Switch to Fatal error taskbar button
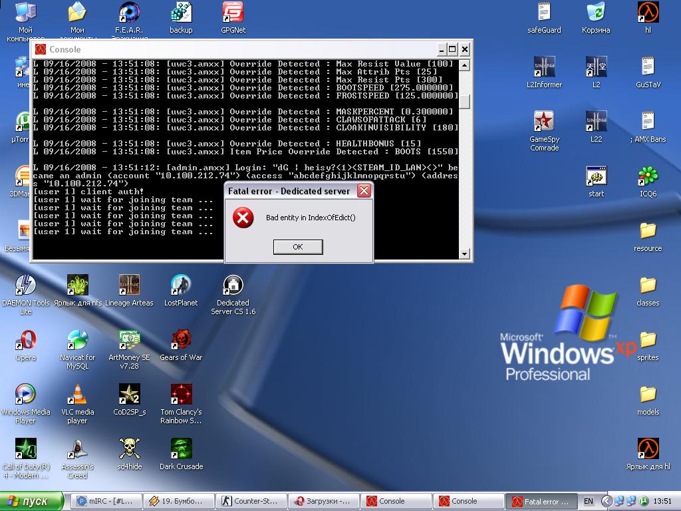Screen dimensions: 681x511 point(541,502)
